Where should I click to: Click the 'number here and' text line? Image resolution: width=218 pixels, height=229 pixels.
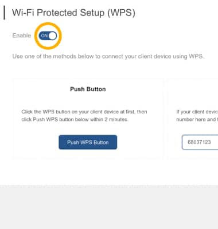tap(197, 120)
